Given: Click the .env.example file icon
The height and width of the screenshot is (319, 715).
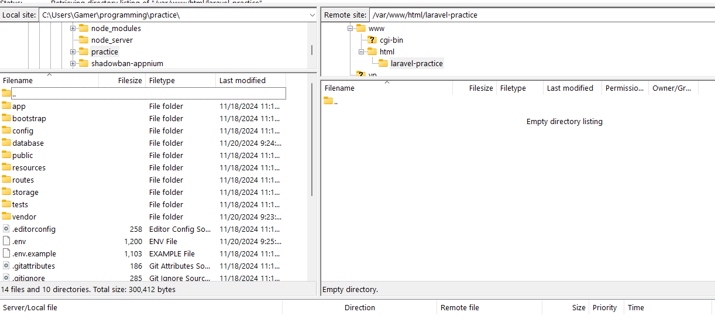Looking at the screenshot, I should coord(6,253).
